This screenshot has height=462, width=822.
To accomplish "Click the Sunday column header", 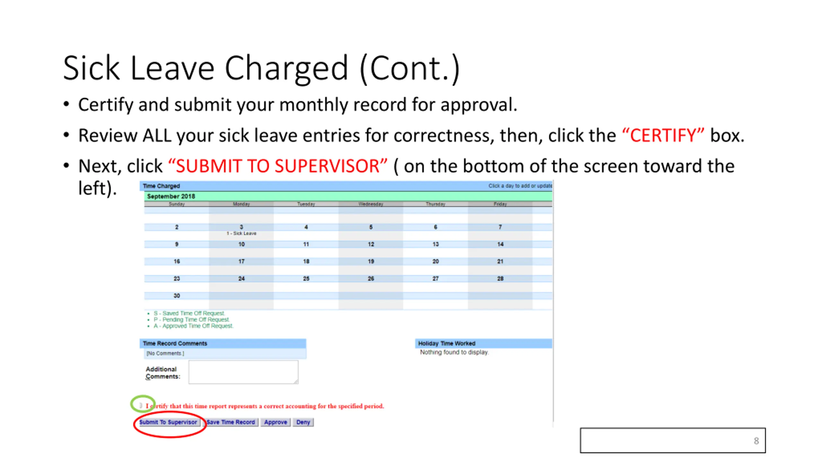I will tap(177, 204).
